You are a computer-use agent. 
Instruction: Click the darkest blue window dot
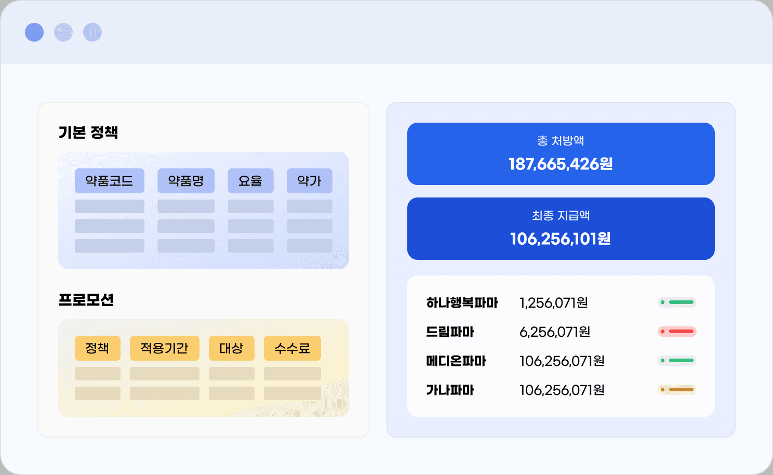(34, 32)
